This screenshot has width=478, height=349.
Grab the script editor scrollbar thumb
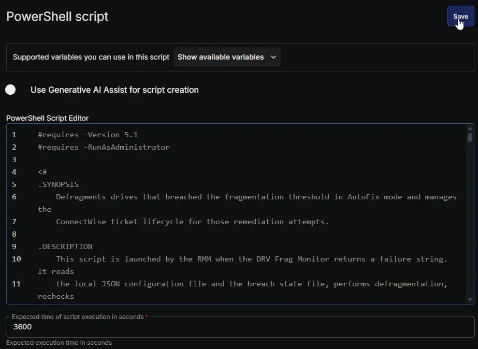coord(470,137)
